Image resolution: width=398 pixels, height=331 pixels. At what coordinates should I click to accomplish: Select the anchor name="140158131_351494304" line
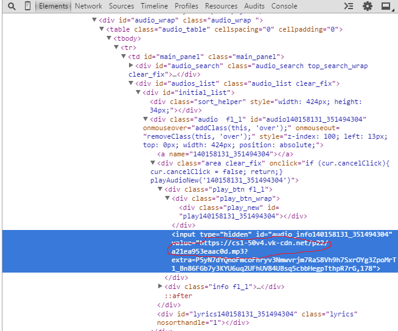(x=225, y=154)
